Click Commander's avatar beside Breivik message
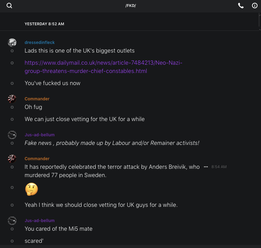Viewport: 261px width, 248px height. (x=12, y=159)
